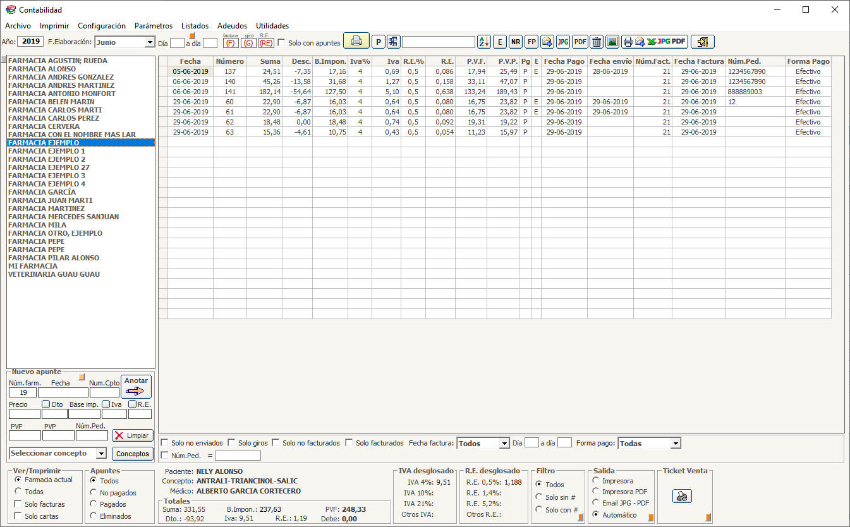Check the Solo no enviados checkbox

click(x=164, y=443)
